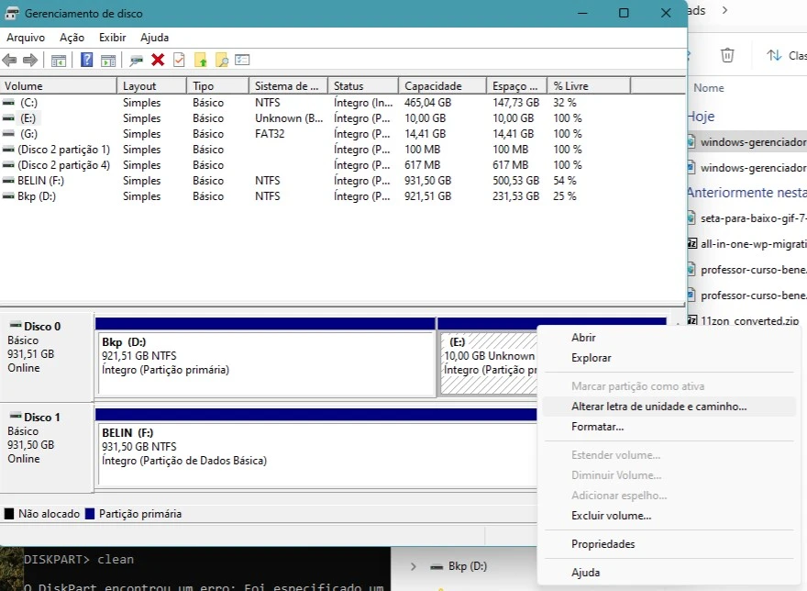Select the Bkp (D:) partition block on Disco 0
Image resolution: width=807 pixels, height=591 pixels.
point(266,363)
